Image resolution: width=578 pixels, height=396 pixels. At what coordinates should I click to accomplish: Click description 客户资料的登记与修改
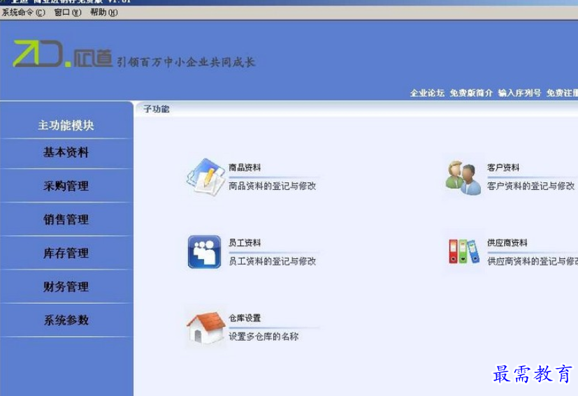coord(530,186)
